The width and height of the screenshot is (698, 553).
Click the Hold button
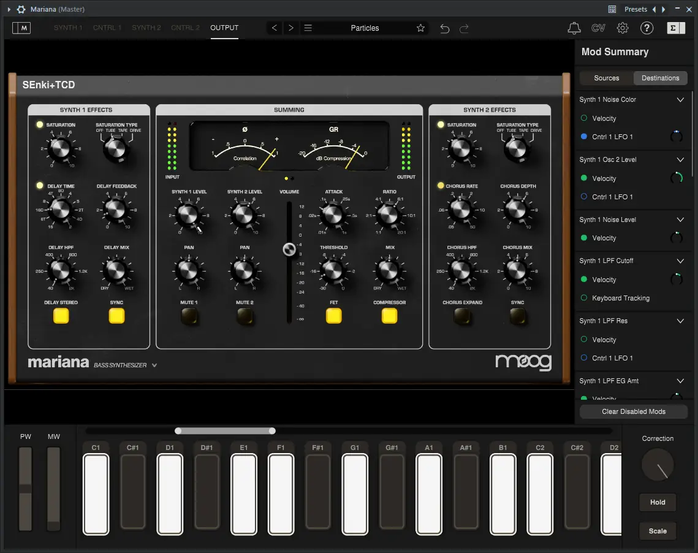click(x=658, y=502)
